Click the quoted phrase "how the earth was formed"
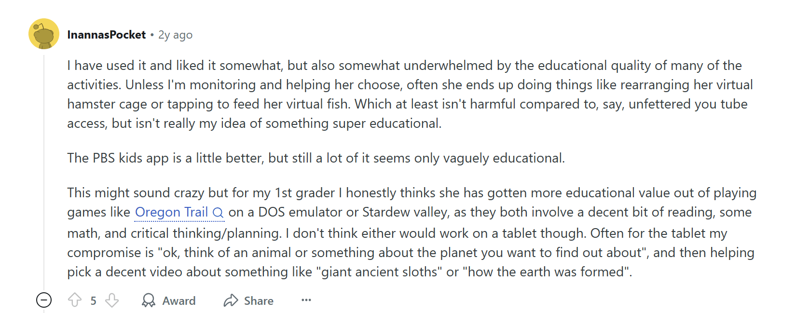Viewport: 796px width, 313px height. point(547,272)
